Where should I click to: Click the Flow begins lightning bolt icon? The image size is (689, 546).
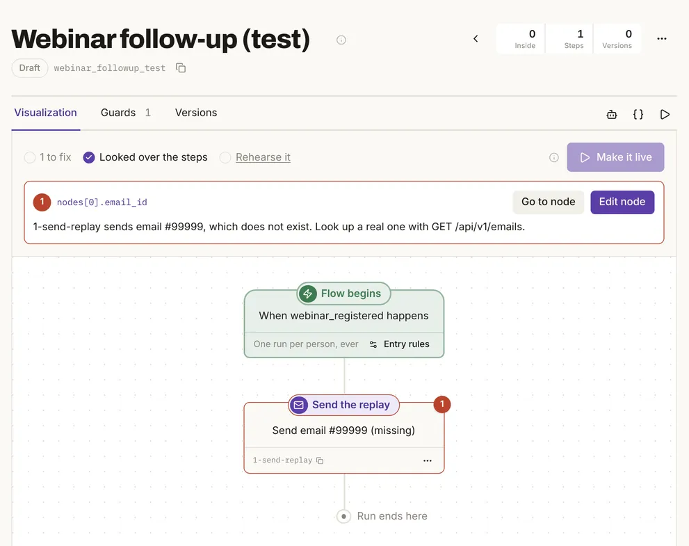click(x=307, y=294)
